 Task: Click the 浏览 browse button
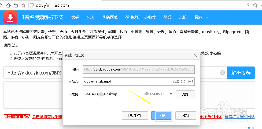click(185, 94)
